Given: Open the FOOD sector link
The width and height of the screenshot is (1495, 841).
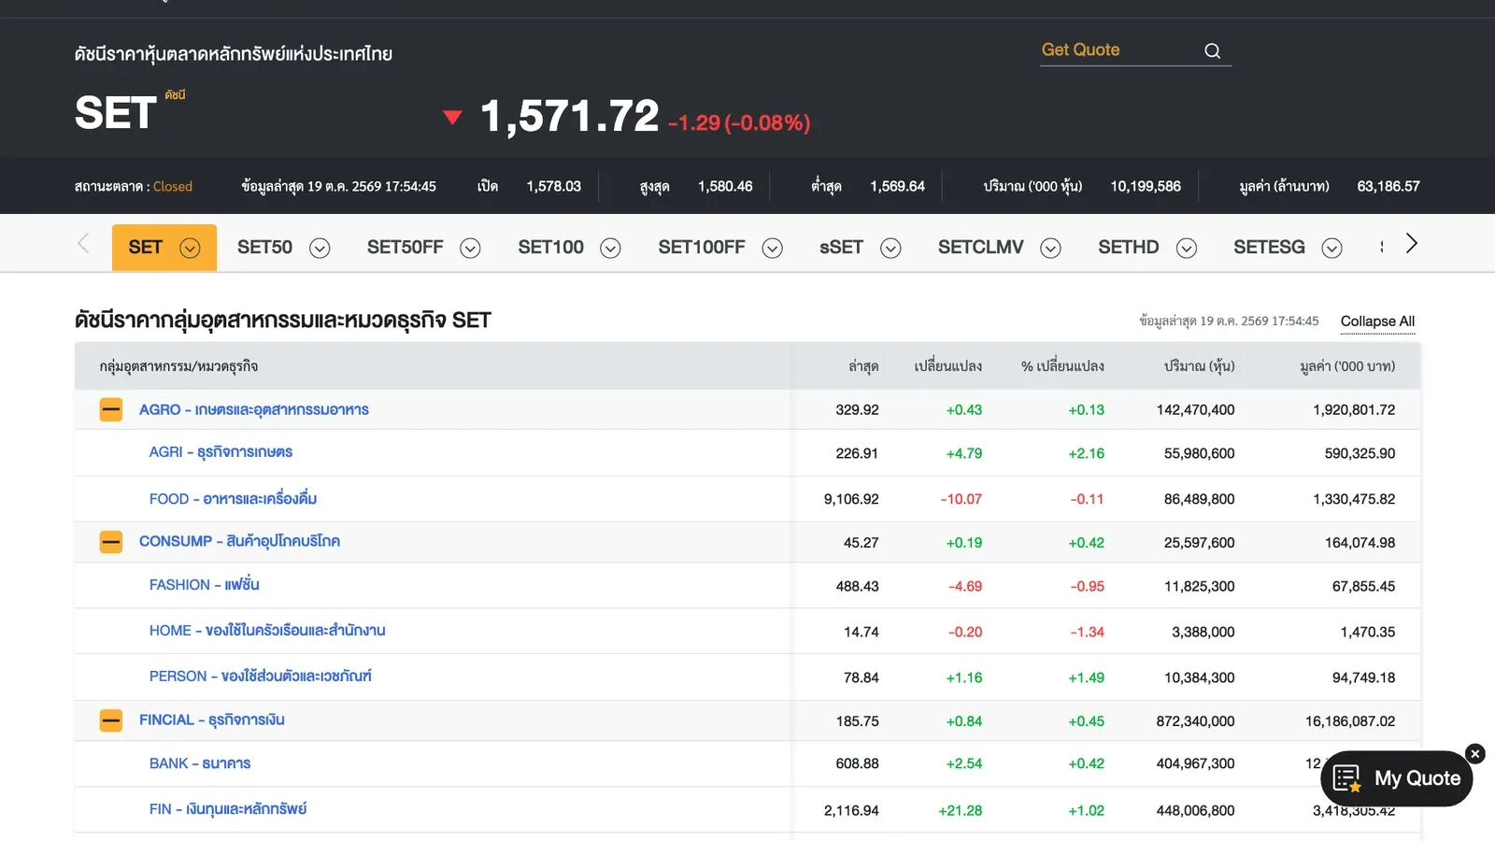Looking at the screenshot, I should point(233,499).
